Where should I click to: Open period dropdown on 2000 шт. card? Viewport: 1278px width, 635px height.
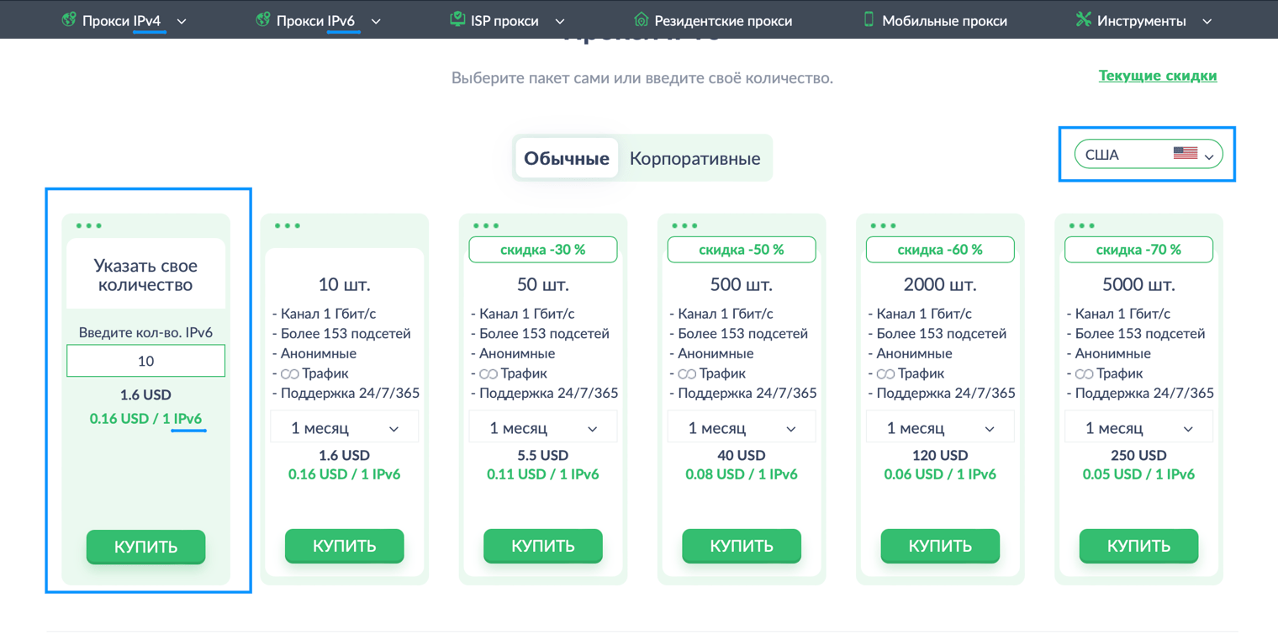[939, 428]
